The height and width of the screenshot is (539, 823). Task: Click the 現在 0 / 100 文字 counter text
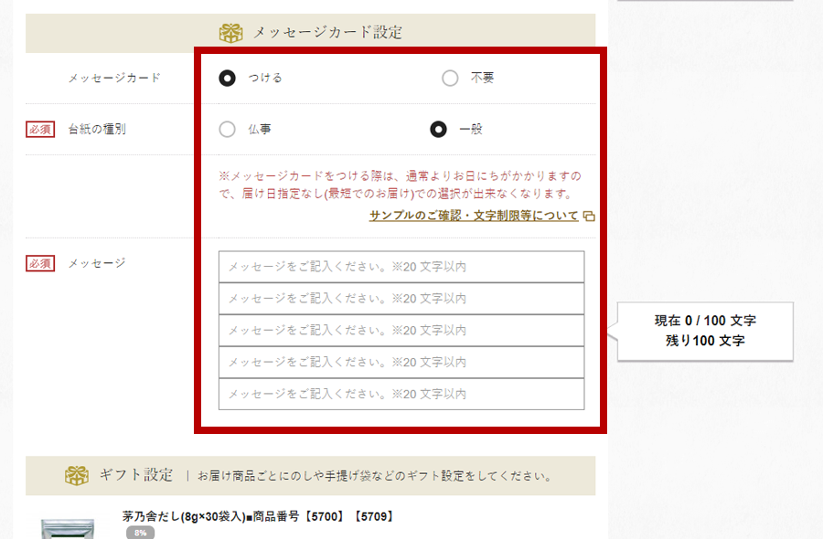coord(705,321)
